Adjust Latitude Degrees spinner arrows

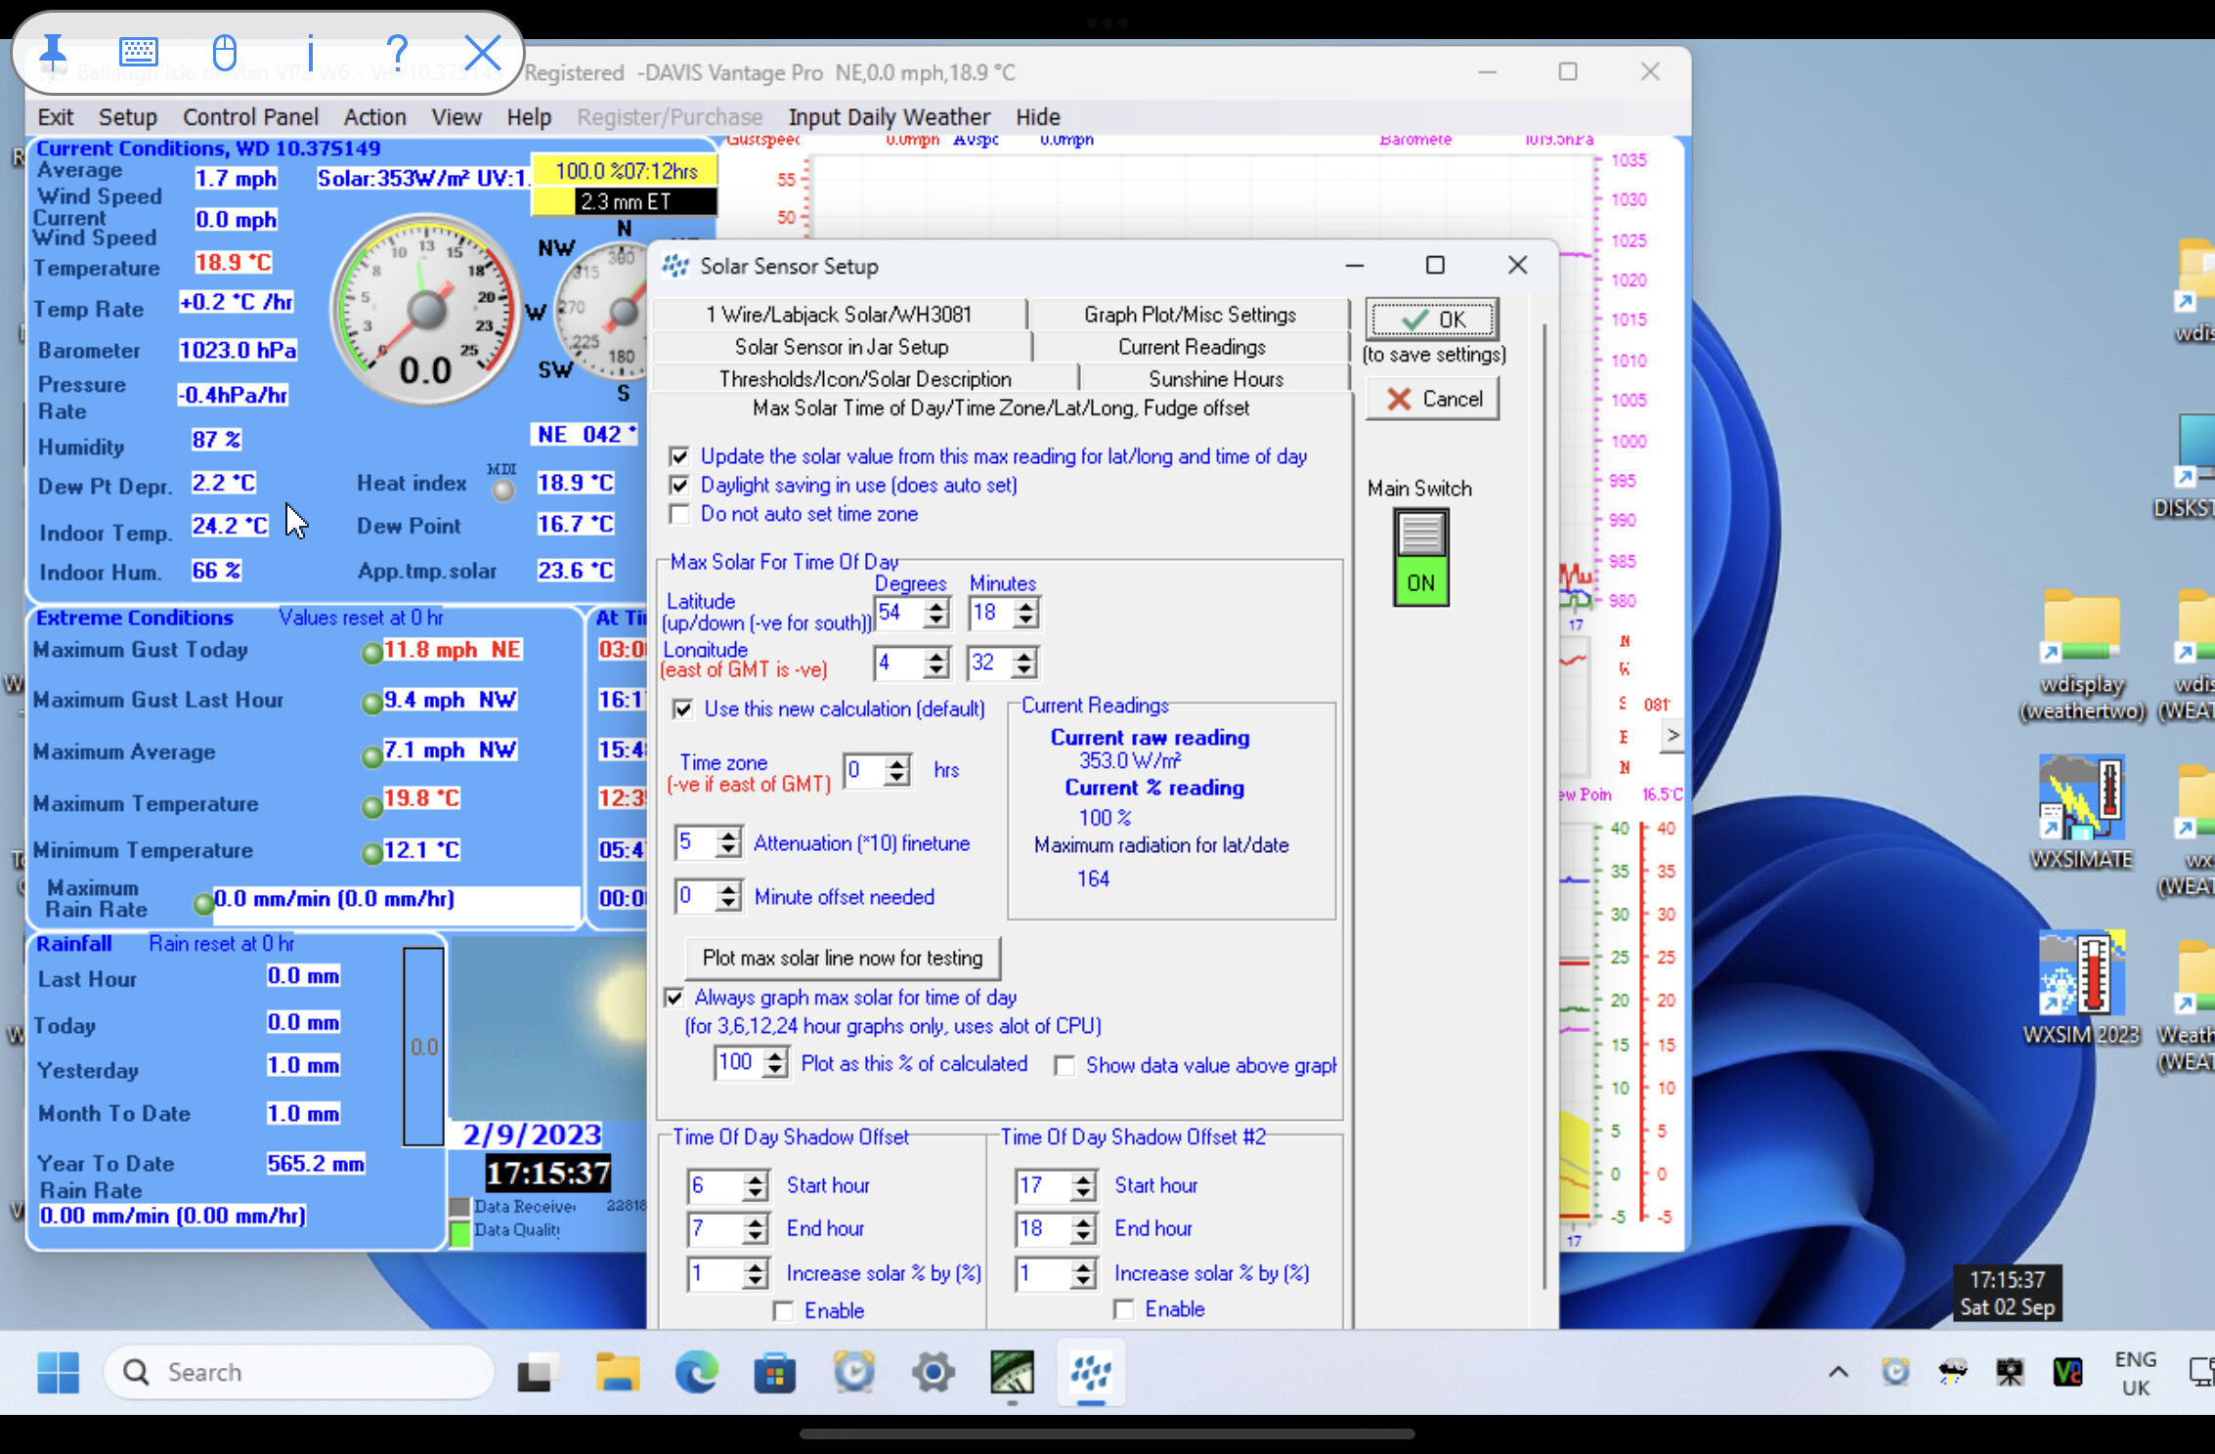point(936,613)
